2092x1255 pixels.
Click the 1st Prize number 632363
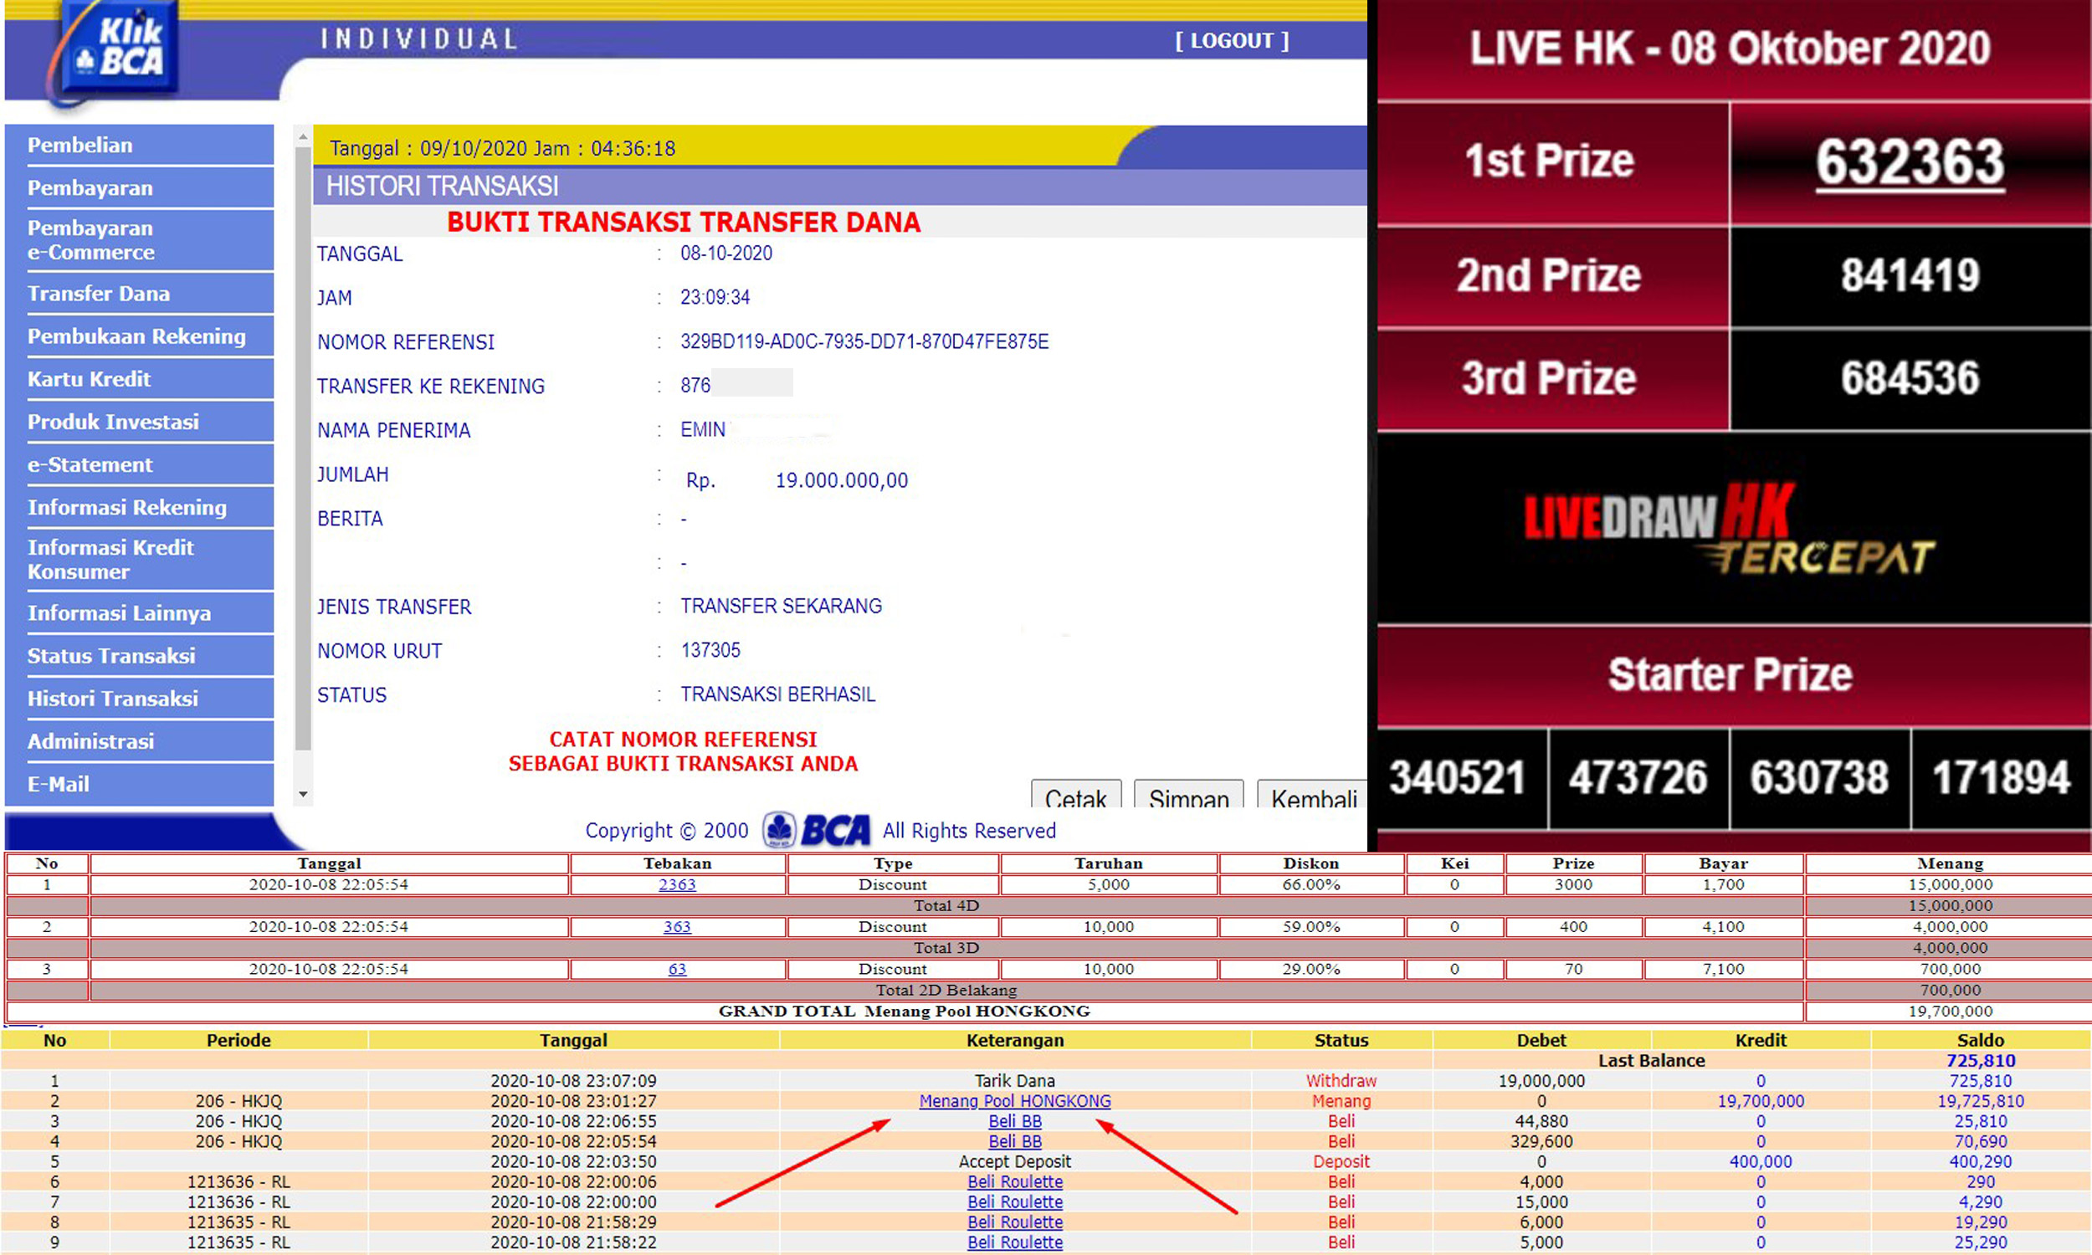(x=1910, y=162)
